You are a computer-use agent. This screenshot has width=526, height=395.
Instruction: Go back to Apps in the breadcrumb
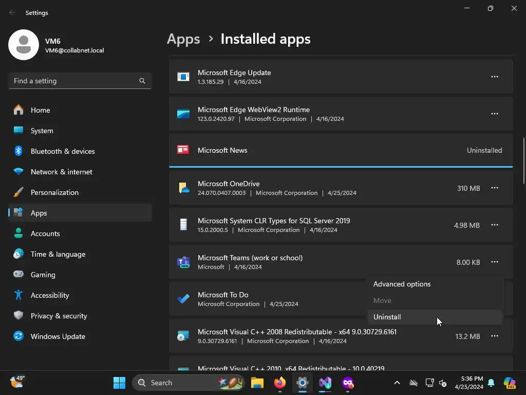point(183,39)
